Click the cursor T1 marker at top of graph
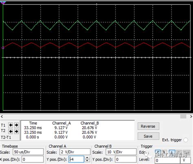The height and width of the screenshot is (164, 193). click(x=3, y=3)
